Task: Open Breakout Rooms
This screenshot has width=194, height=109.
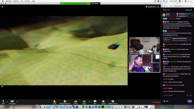Action: (113, 102)
